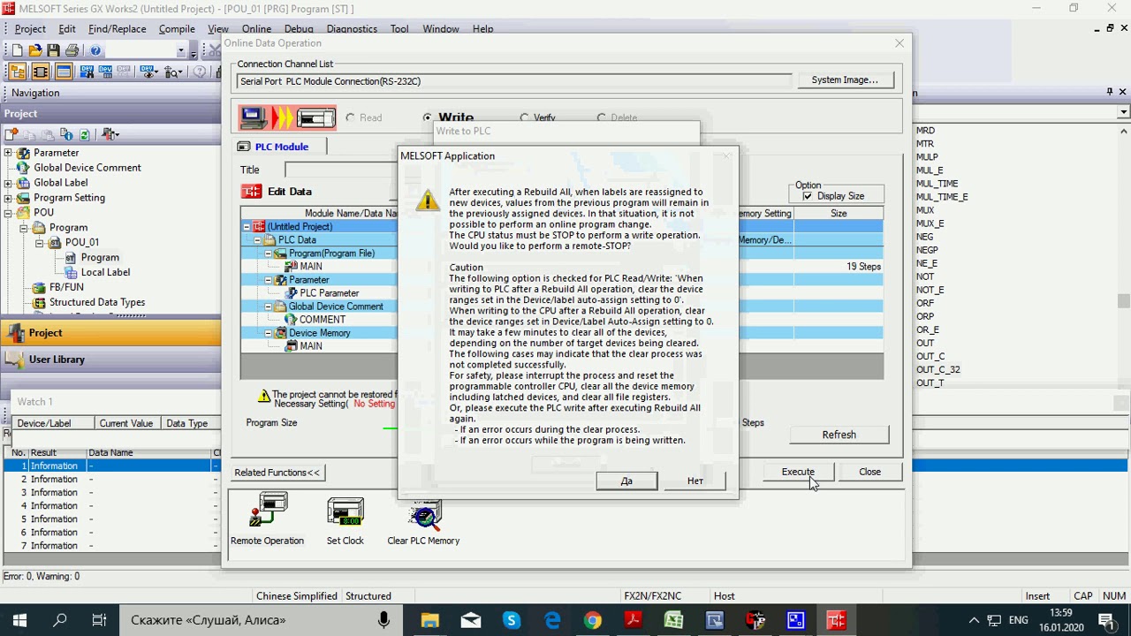The height and width of the screenshot is (636, 1131).
Task: Collapse the POU tree node
Action: point(8,213)
